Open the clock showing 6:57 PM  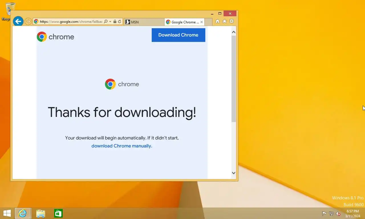point(353,214)
